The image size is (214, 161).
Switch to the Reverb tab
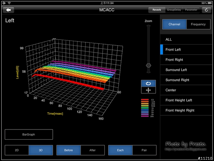click(x=157, y=10)
